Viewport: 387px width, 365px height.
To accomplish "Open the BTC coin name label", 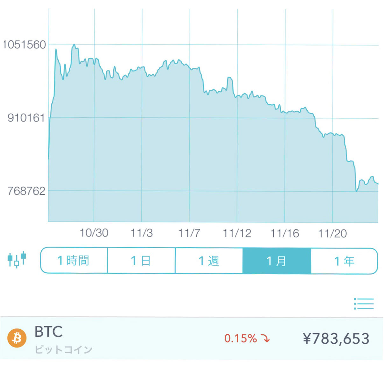I will coord(49,332).
